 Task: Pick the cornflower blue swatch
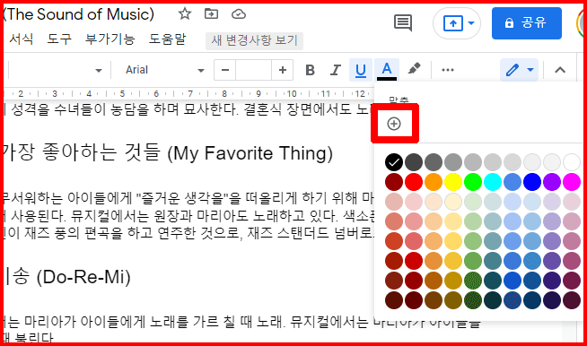click(x=513, y=182)
